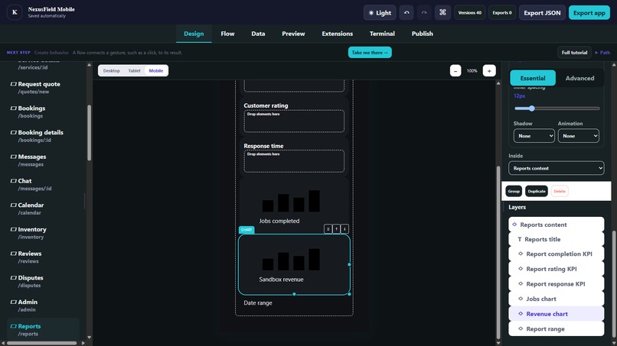Open the Terminal tab
The image size is (617, 346).
382,34
